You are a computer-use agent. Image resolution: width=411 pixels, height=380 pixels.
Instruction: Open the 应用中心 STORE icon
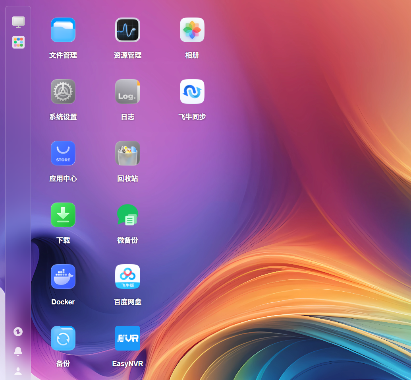63,153
